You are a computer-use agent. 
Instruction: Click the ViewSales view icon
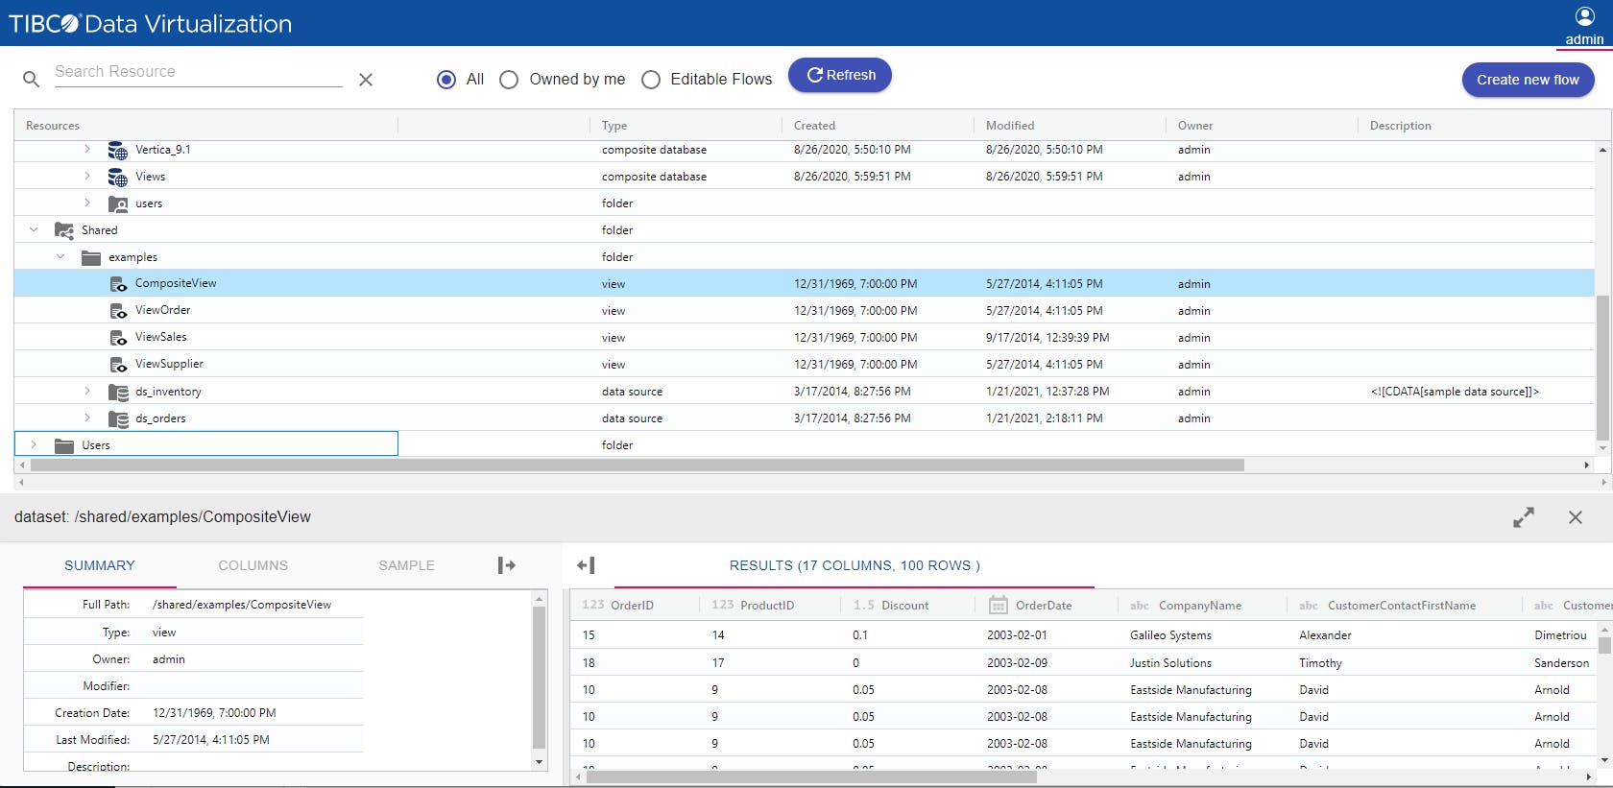[118, 338]
